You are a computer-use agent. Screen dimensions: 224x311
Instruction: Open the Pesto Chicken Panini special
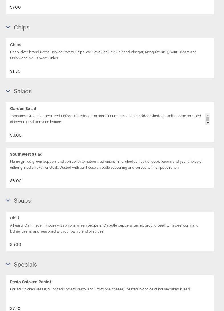tap(30, 282)
